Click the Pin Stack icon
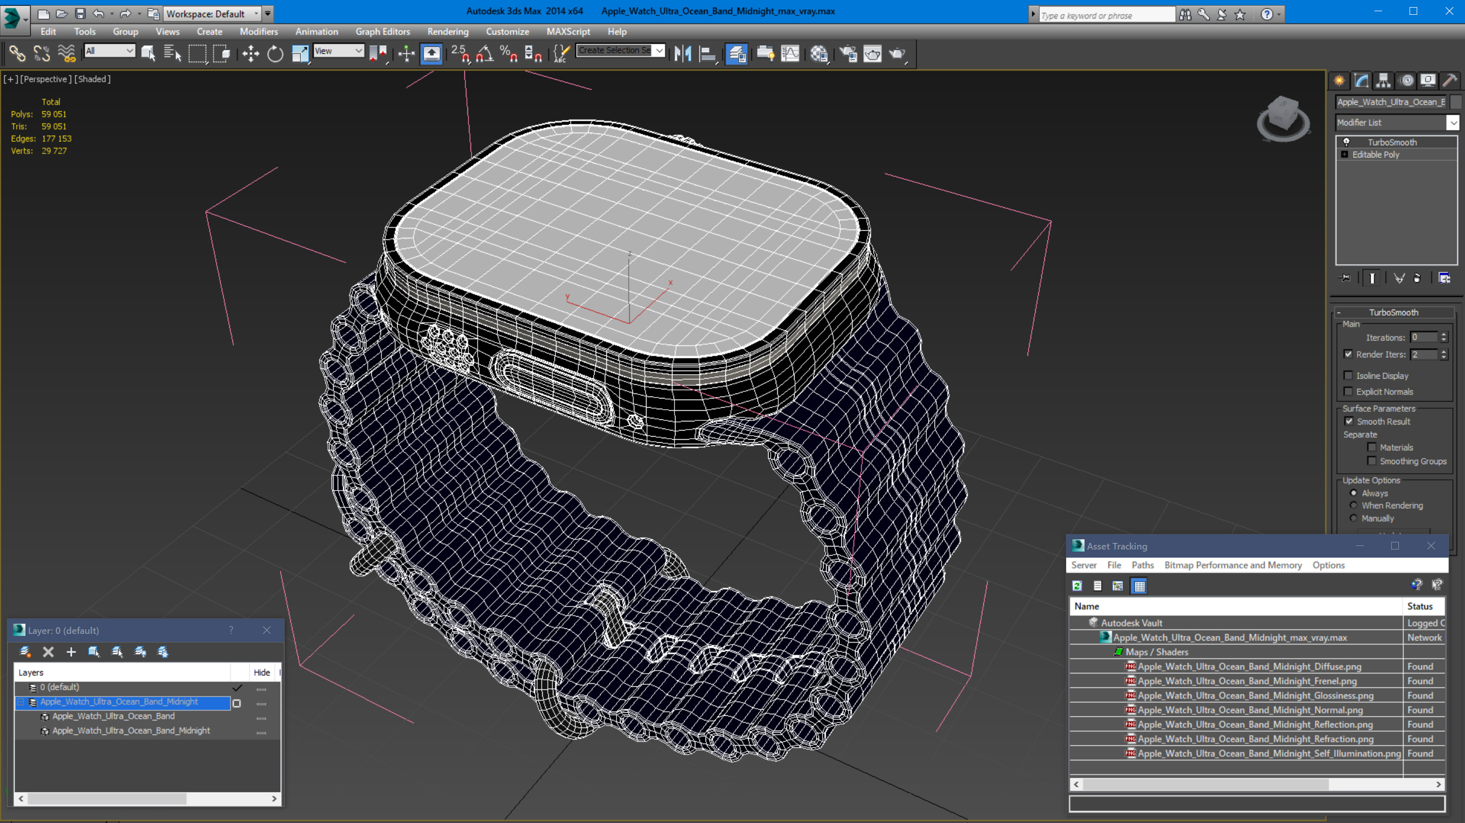1465x823 pixels. coord(1344,278)
